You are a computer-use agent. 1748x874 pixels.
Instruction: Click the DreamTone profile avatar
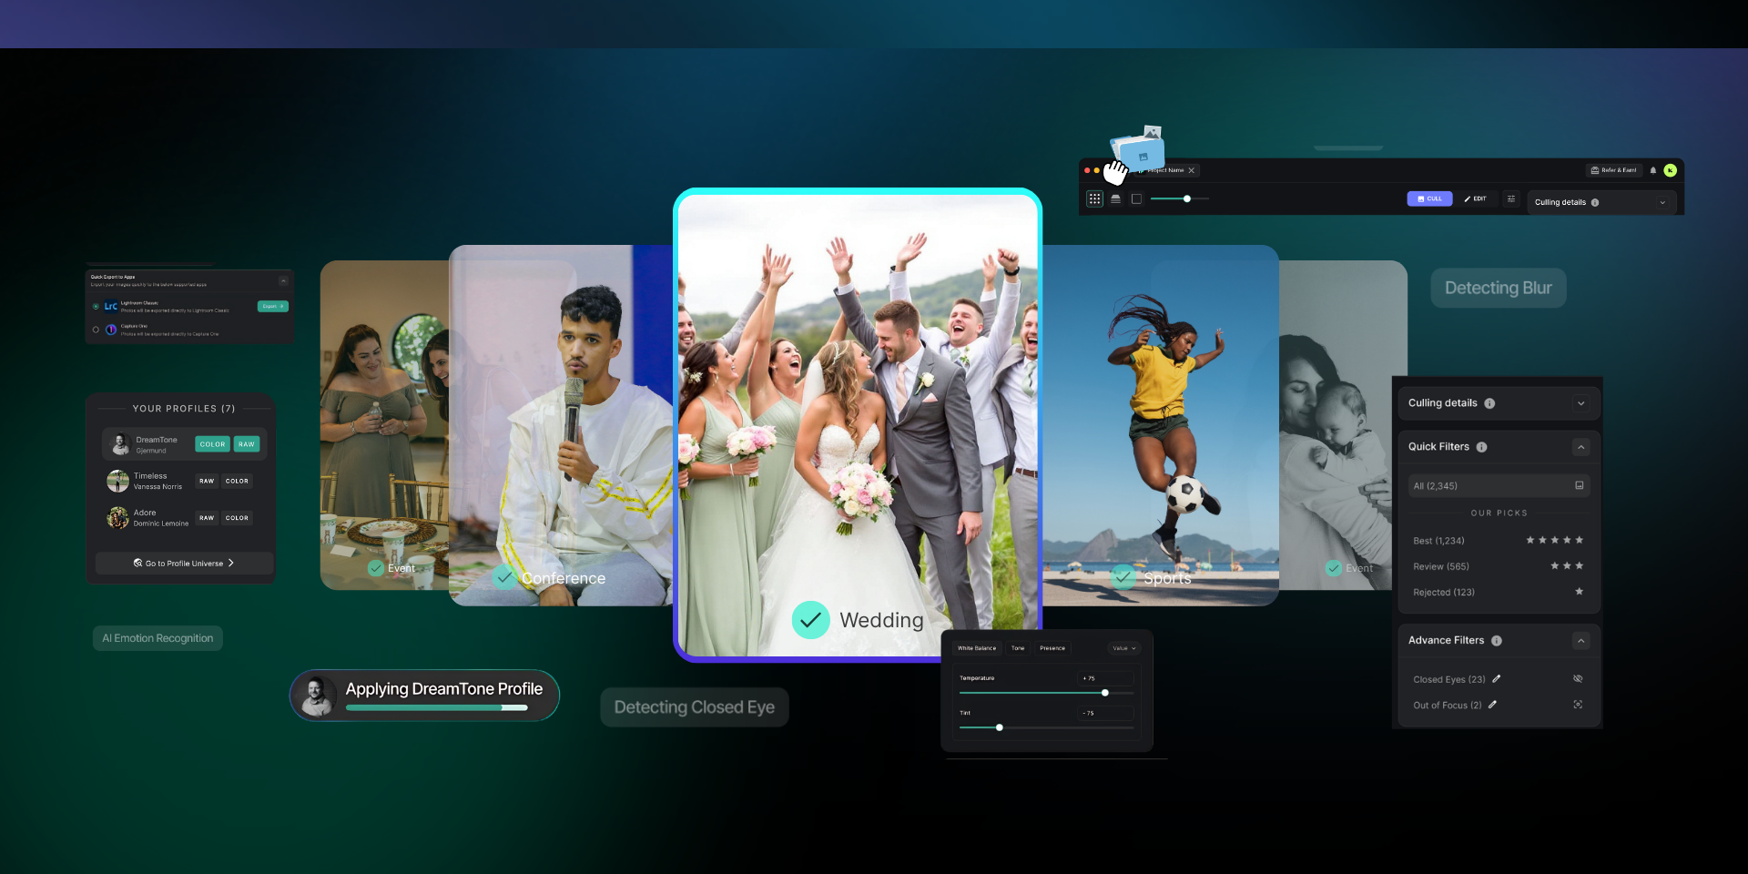[x=120, y=444]
